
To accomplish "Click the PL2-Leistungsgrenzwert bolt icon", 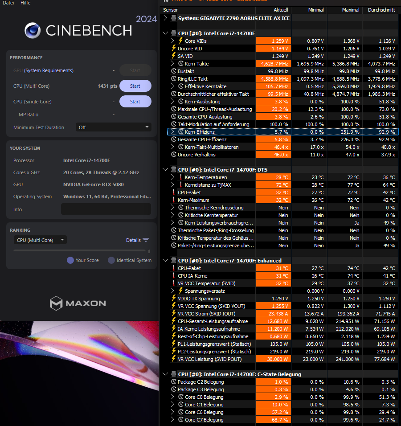I will coord(174,352).
